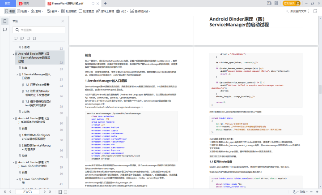Click the document vertical scrollbar thumb
The height and width of the screenshot is (195, 322).
click(x=320, y=89)
